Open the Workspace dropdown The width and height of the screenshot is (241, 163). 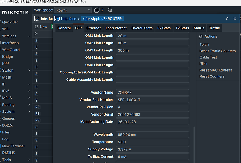(73, 10)
